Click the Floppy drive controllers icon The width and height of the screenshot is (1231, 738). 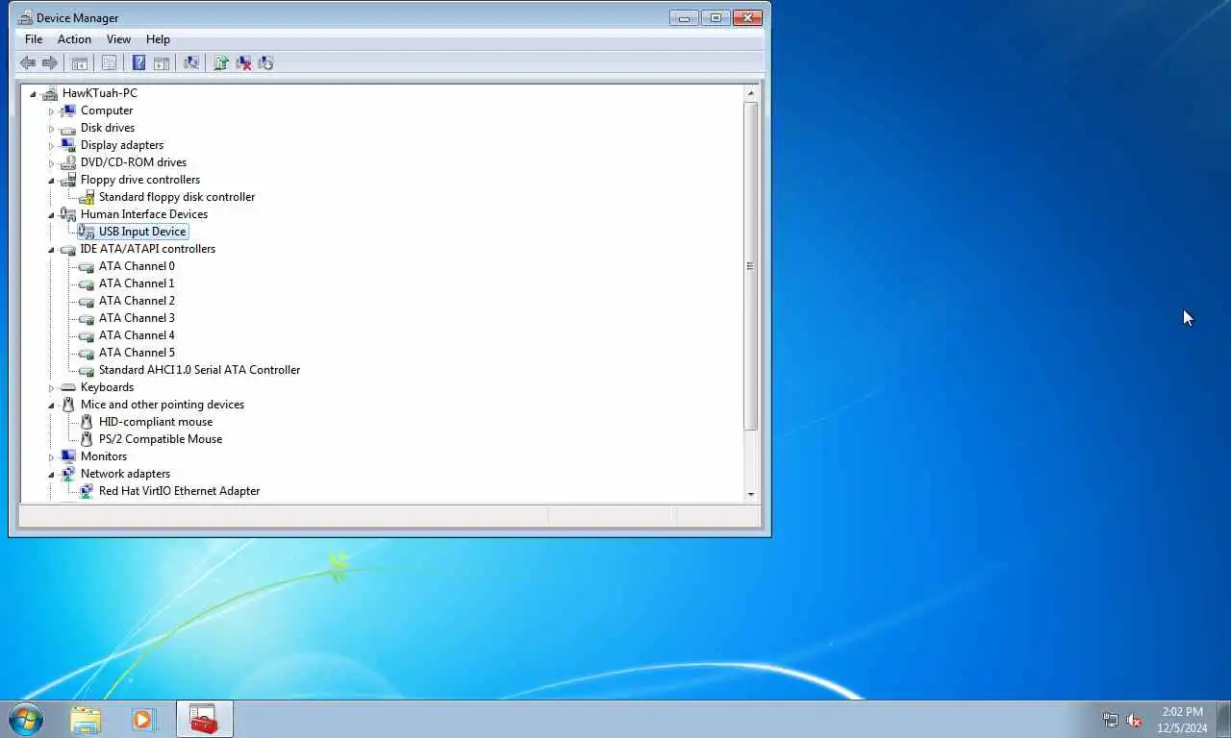[x=67, y=180]
